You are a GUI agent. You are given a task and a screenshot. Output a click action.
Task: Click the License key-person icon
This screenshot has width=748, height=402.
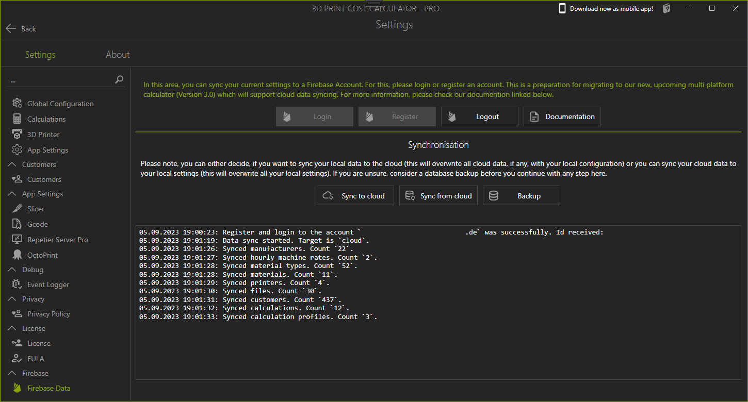click(17, 343)
